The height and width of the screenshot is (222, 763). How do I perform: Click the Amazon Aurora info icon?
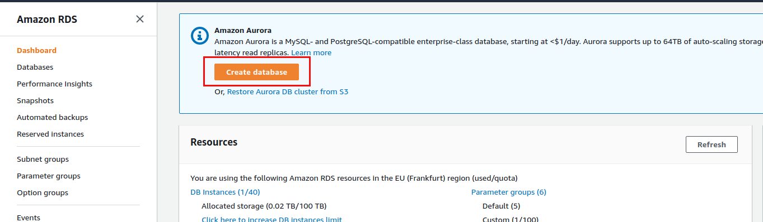[x=200, y=36]
